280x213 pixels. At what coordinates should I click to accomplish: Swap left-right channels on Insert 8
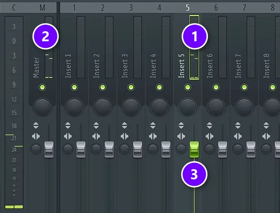click(x=266, y=137)
